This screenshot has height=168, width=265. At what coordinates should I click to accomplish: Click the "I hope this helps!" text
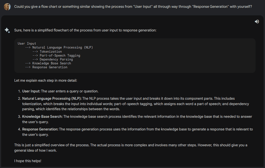(28, 161)
